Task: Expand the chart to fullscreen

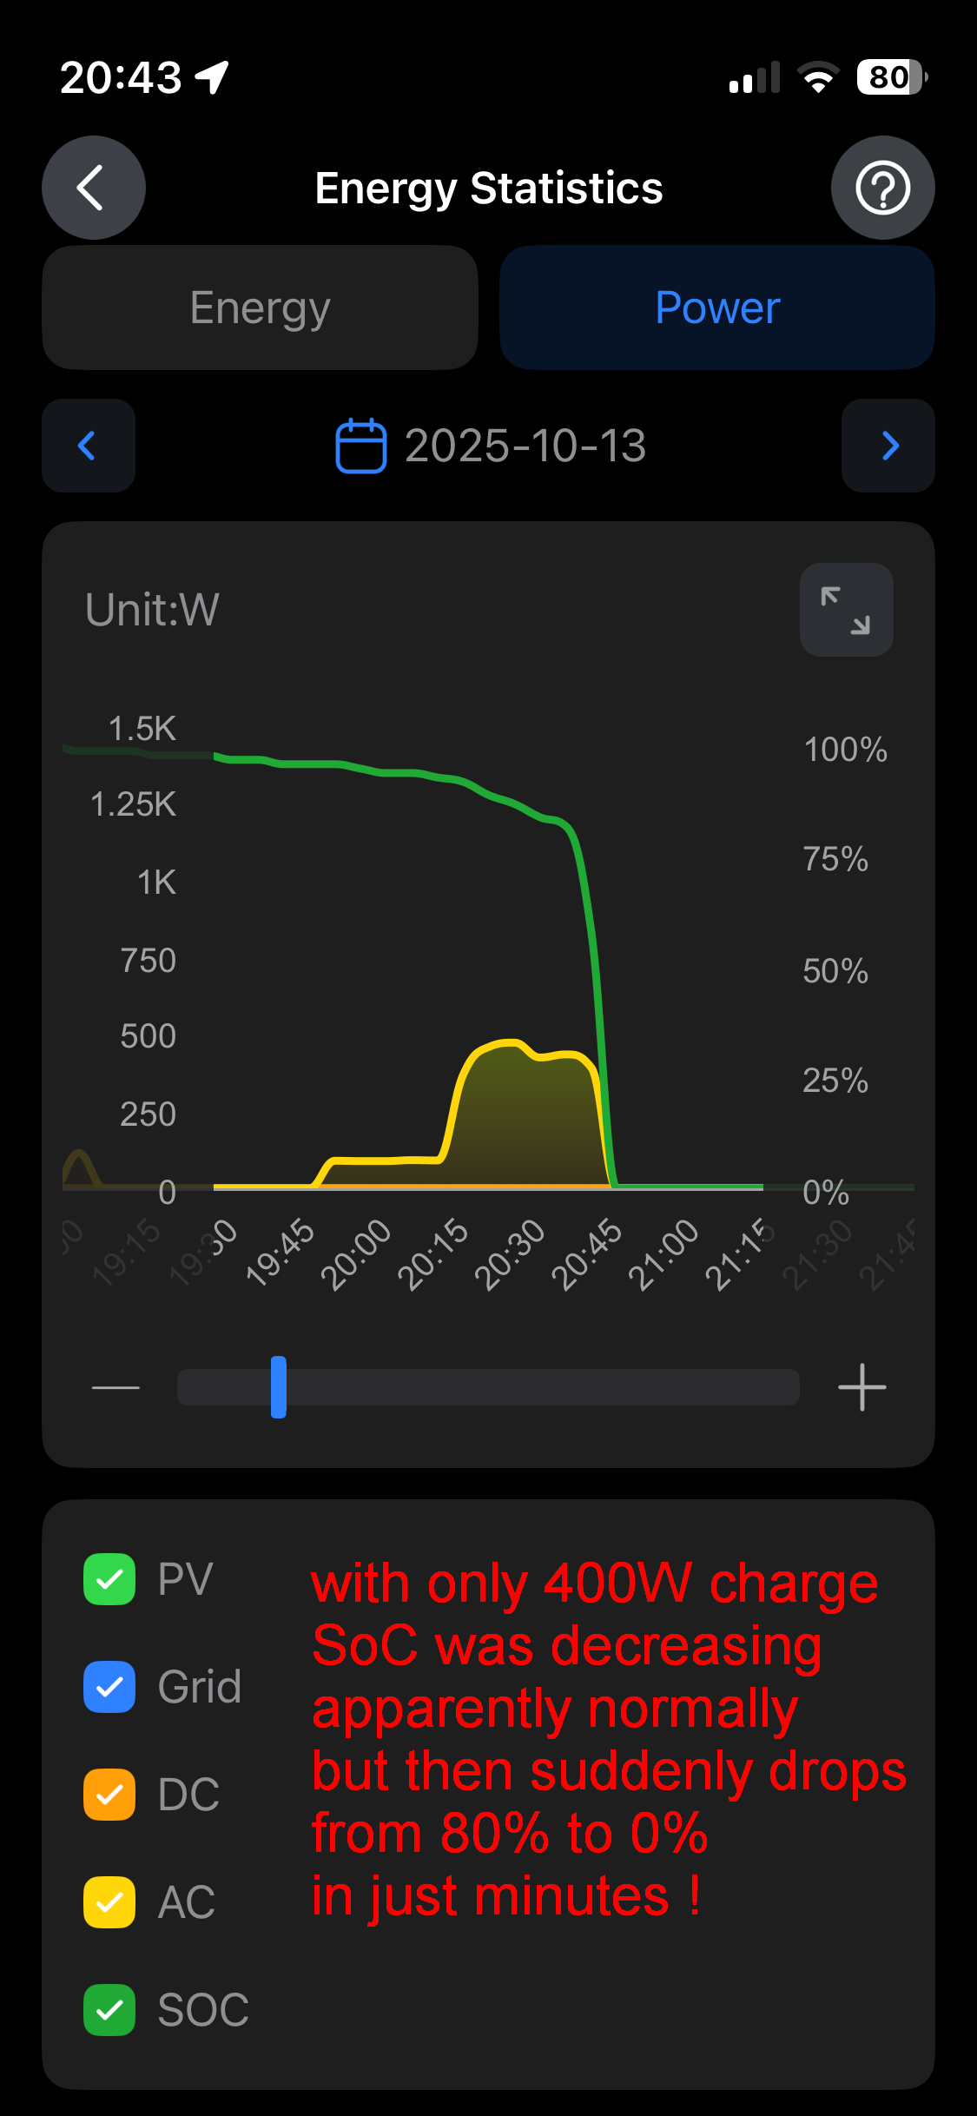Action: click(846, 610)
